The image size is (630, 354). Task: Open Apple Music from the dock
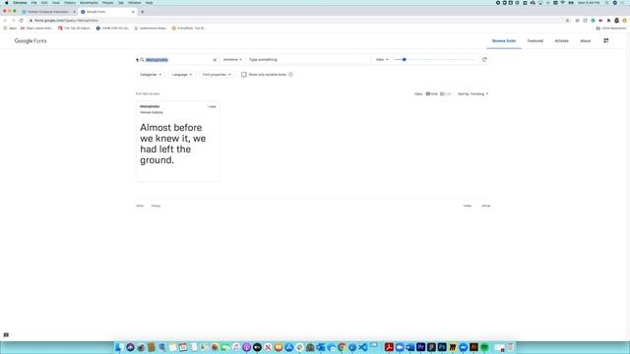tap(236, 347)
